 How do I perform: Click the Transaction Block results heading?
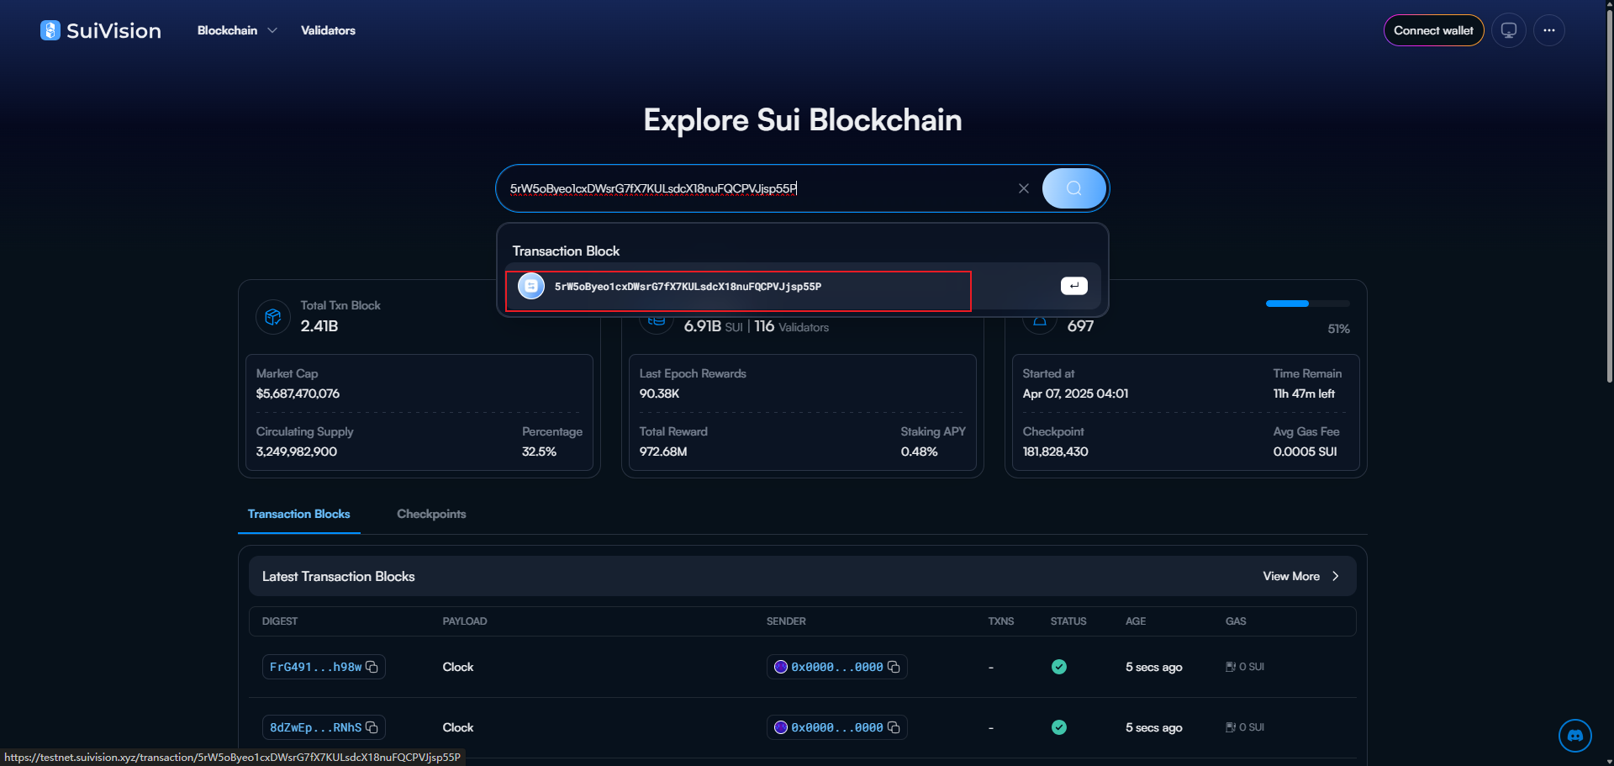566,251
